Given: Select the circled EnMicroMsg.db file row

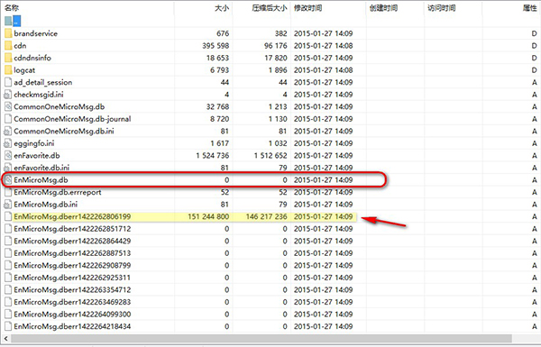Looking at the screenshot, I should point(194,179).
